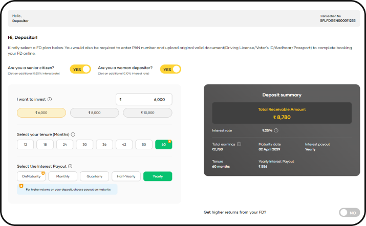Click the Total Receivable Amount label
The height and width of the screenshot is (226, 366).
click(282, 109)
